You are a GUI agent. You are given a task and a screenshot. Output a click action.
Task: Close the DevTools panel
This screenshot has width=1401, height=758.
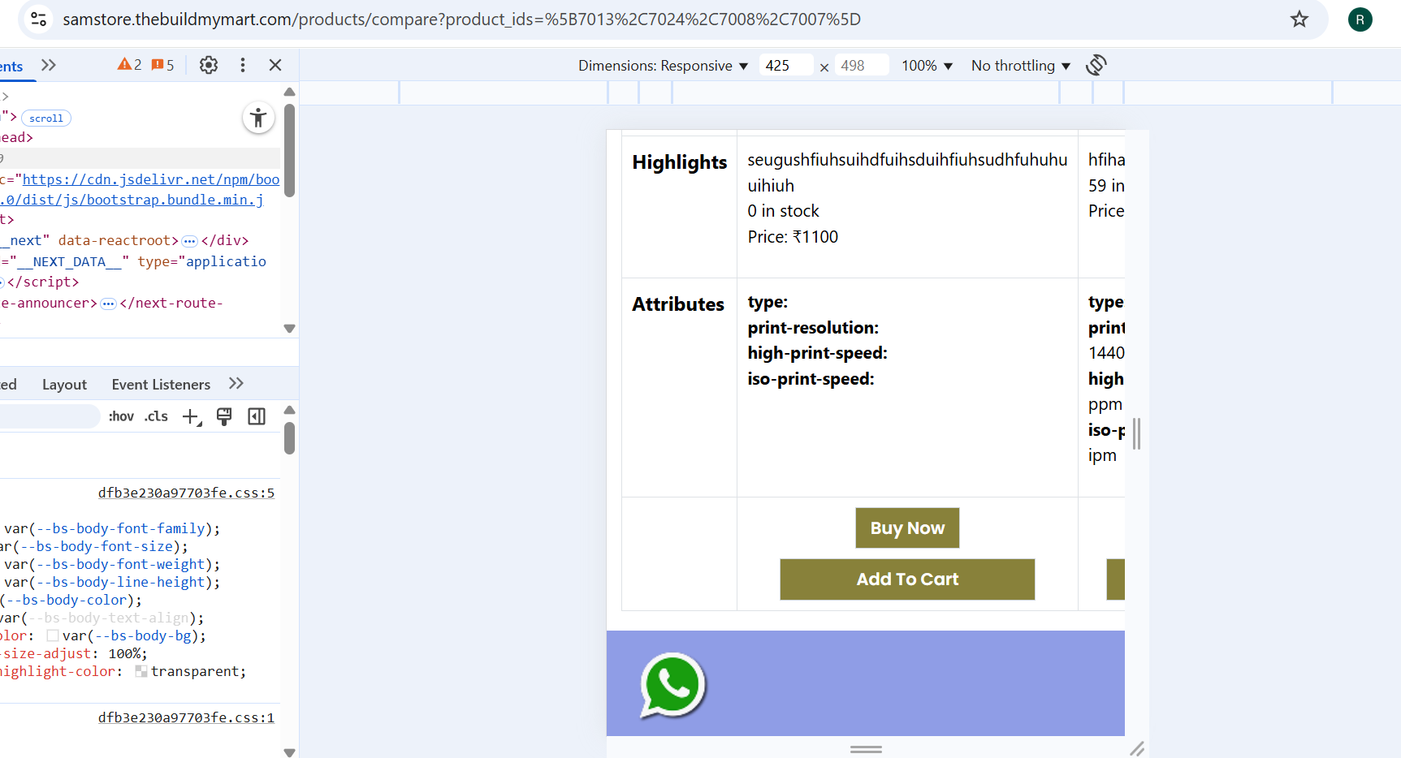point(275,65)
